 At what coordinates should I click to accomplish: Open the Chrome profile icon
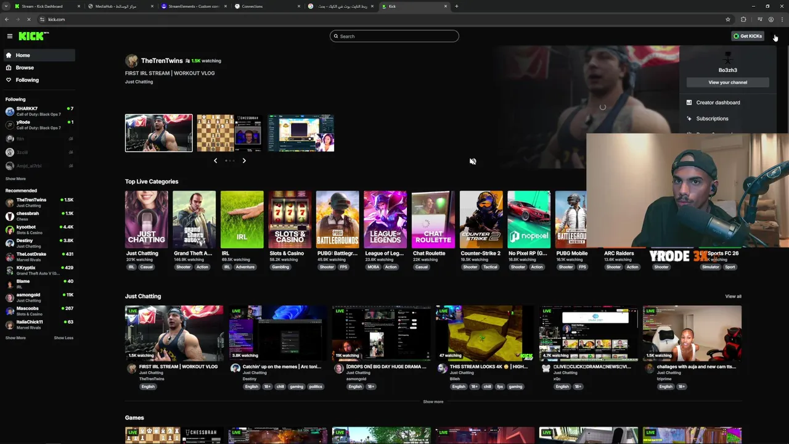[771, 20]
